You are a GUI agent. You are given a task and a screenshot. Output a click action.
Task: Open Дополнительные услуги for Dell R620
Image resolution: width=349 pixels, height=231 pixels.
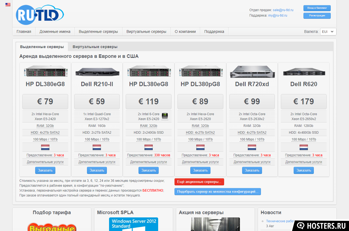point(304,162)
